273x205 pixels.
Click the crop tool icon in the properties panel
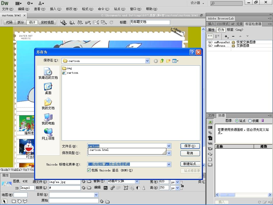pos(126,188)
